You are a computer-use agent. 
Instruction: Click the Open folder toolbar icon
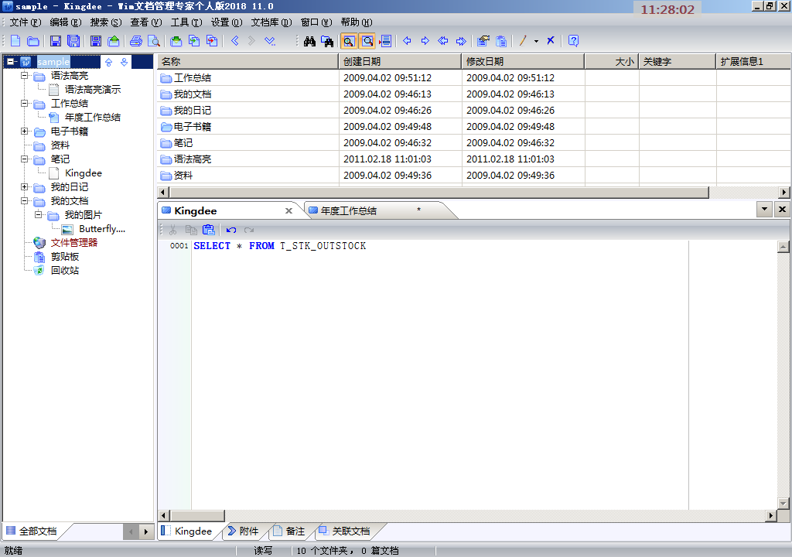pyautogui.click(x=32, y=41)
